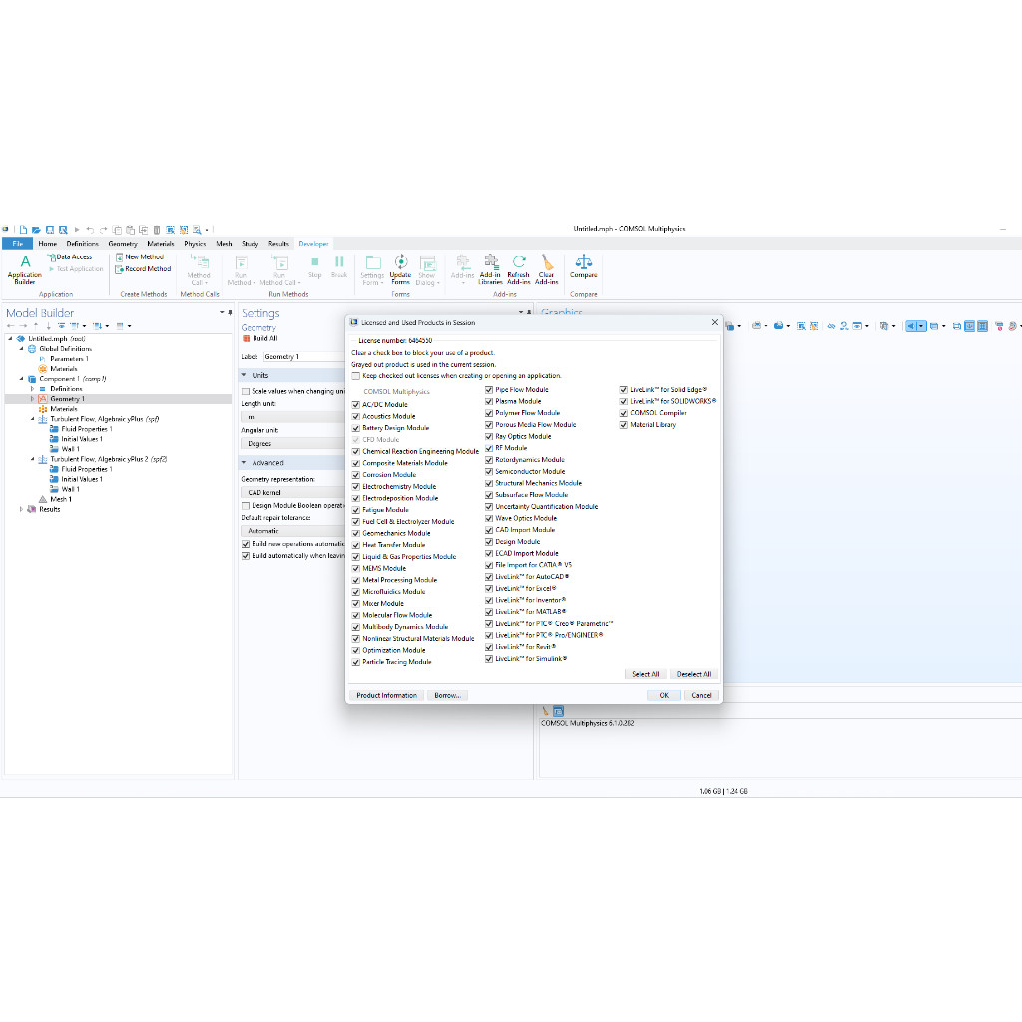Uncheck LiveLink for MATLAB checkbox
This screenshot has width=1022, height=1022.
click(489, 612)
